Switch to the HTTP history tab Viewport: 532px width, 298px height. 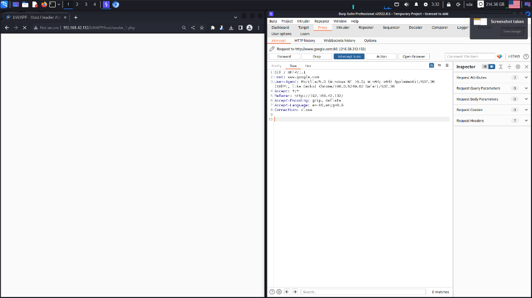point(305,40)
